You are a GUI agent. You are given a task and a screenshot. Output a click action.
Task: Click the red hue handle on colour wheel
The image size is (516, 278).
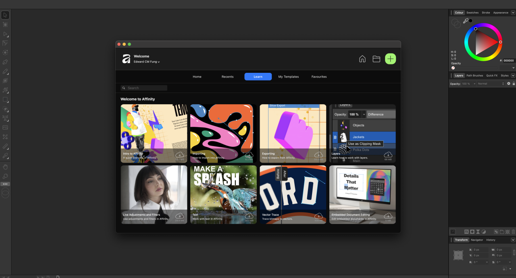coord(500,42)
